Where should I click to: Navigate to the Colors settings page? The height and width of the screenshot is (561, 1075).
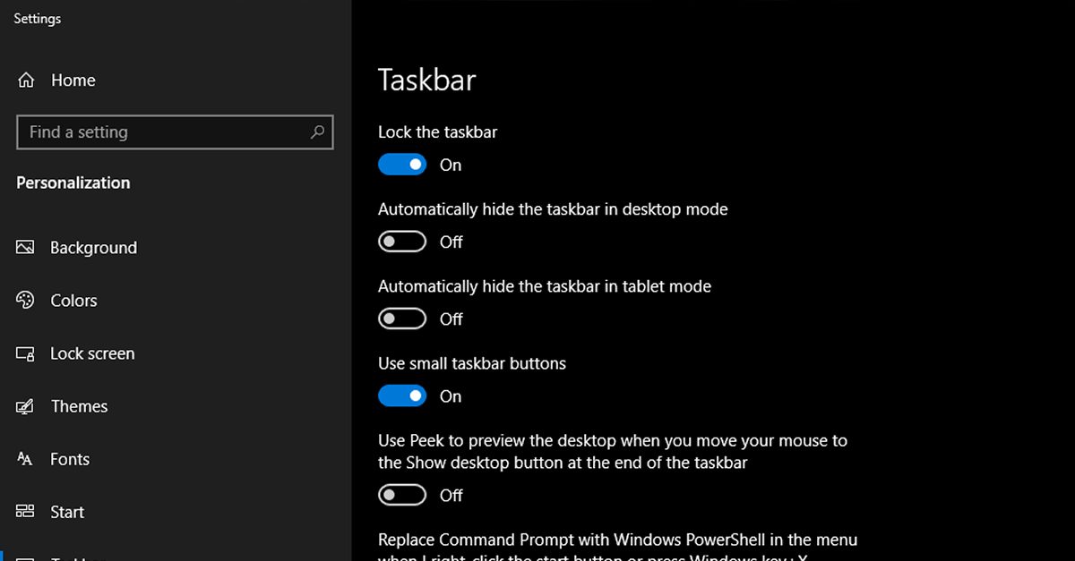click(73, 301)
